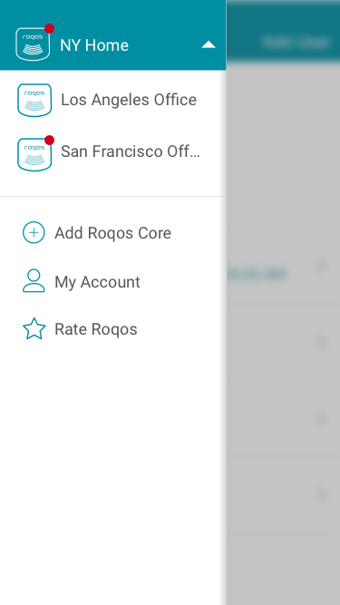340x605 pixels.
Task: Tap the blurred Add User button behind the drawer
Action: tap(296, 42)
